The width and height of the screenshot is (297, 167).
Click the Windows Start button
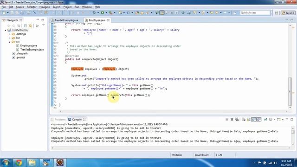pos(6,163)
